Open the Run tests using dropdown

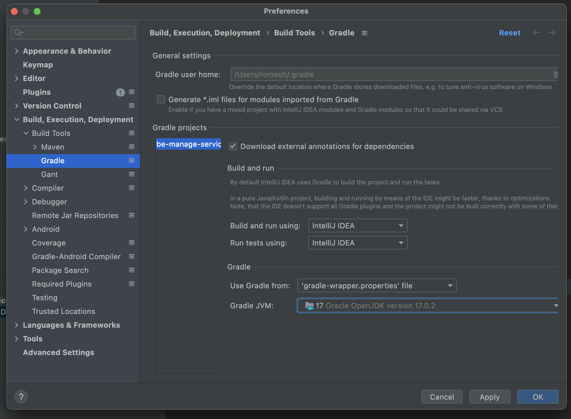(357, 243)
